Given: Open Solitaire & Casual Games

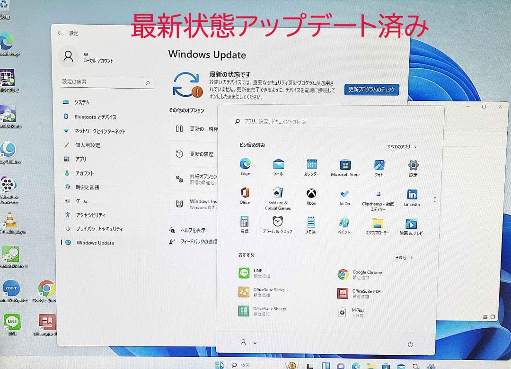Looking at the screenshot, I should tap(278, 193).
